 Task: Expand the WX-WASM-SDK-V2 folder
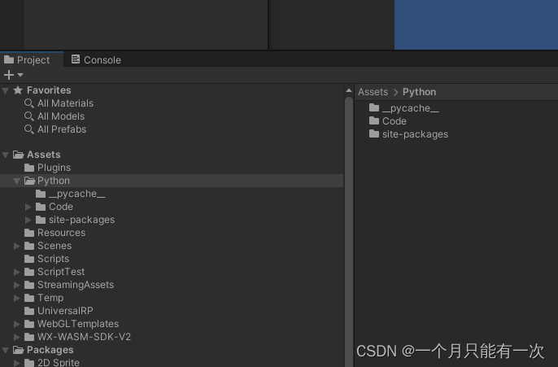(17, 337)
